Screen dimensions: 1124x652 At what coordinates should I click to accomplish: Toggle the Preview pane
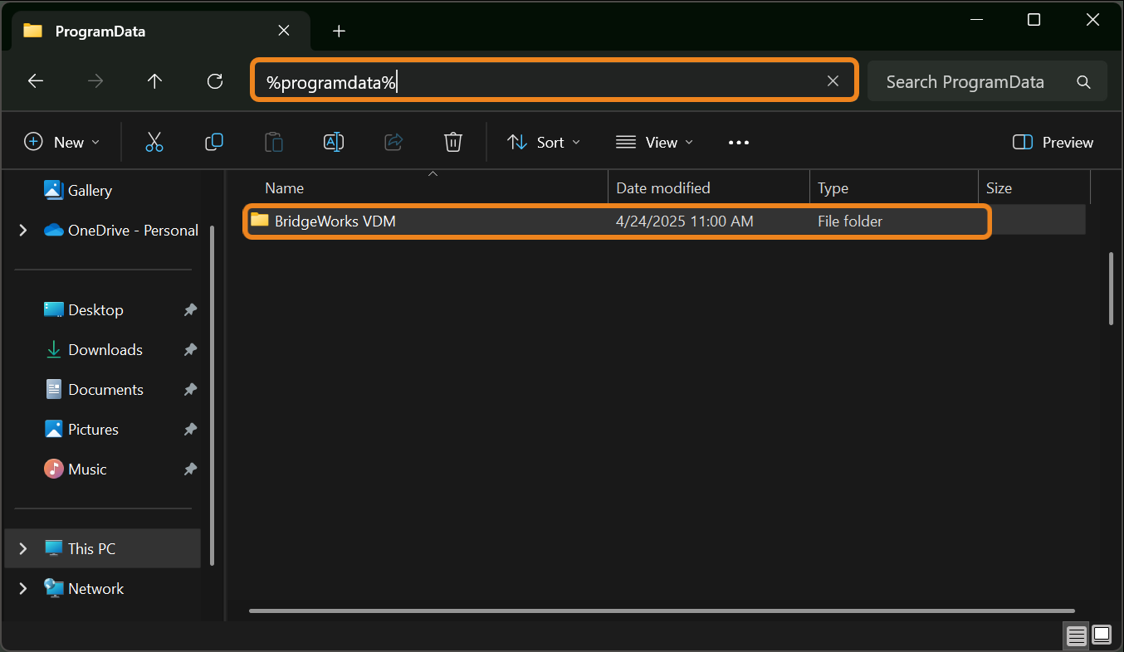1053,142
